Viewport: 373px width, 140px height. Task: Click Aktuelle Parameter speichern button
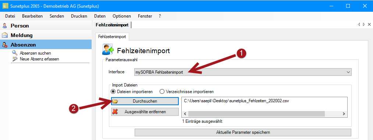243,132
